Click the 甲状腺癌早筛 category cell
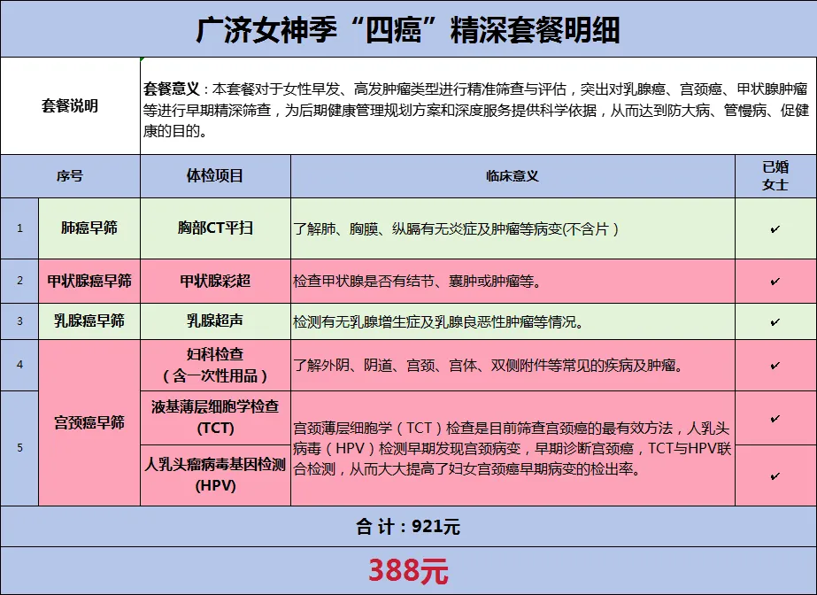This screenshot has height=595, width=817. 89,282
